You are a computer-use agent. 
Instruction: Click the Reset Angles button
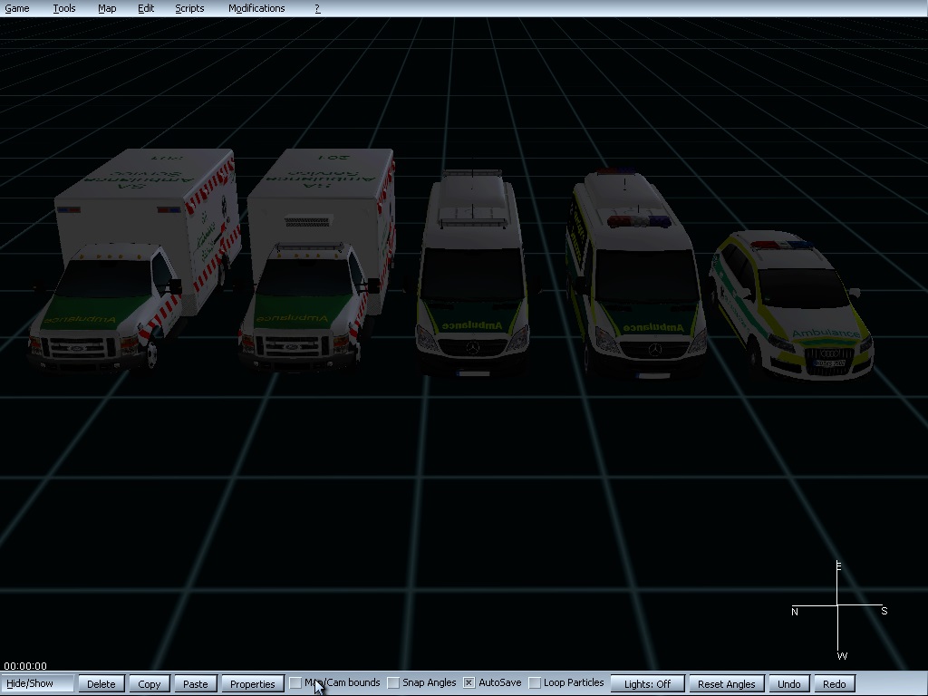coord(726,684)
